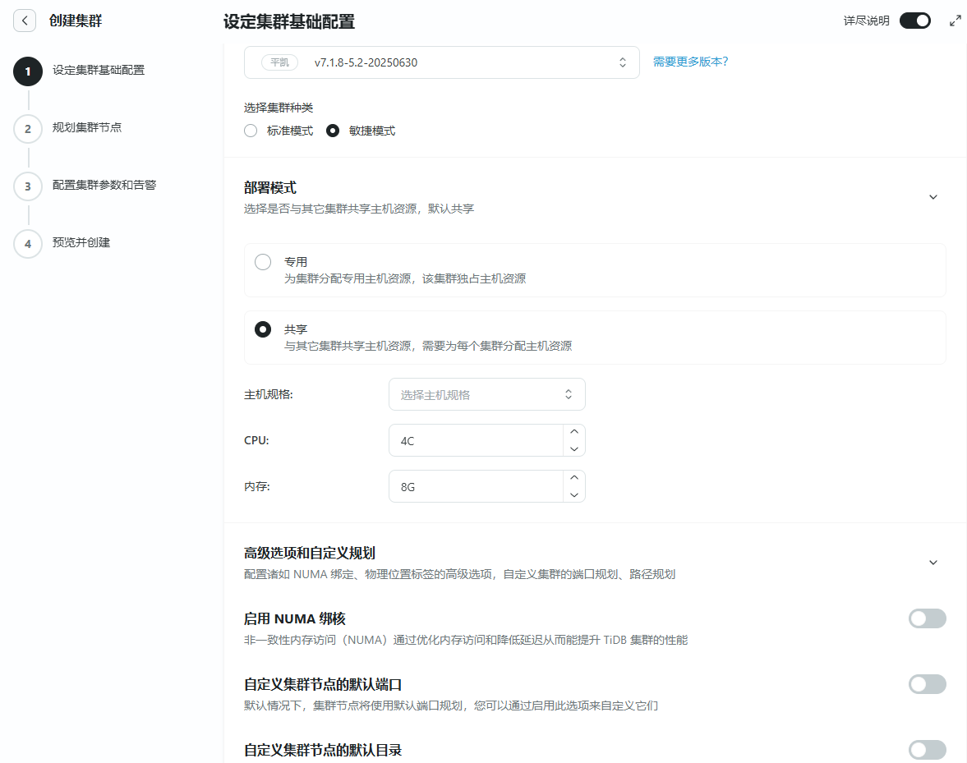Increase CPU value with up arrow
The image size is (967, 763).
coord(573,432)
